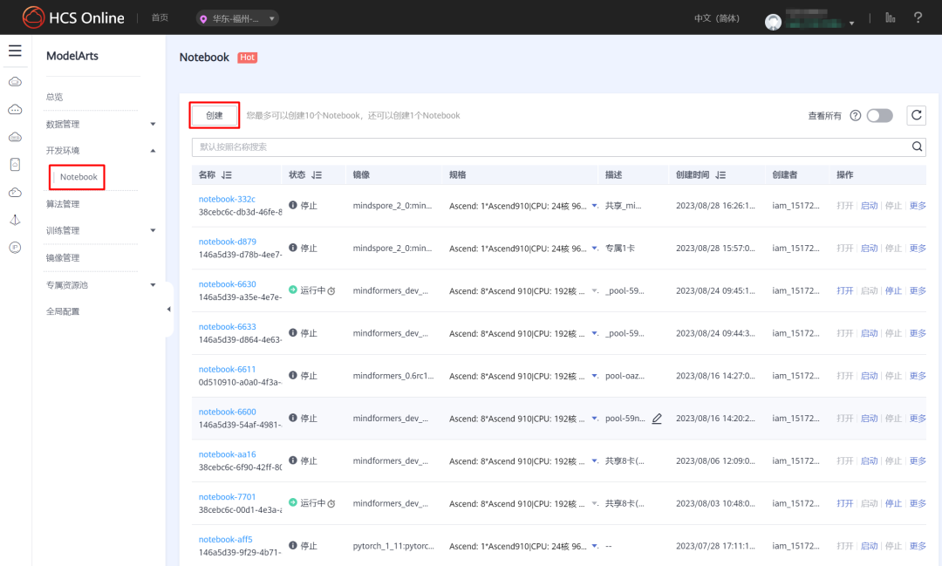The height and width of the screenshot is (566, 942).
Task: Click 启动 for notebook-d879
Action: [869, 249]
